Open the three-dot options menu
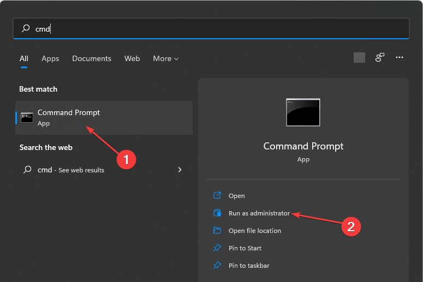Screen dimensions: 423x282 tap(400, 57)
